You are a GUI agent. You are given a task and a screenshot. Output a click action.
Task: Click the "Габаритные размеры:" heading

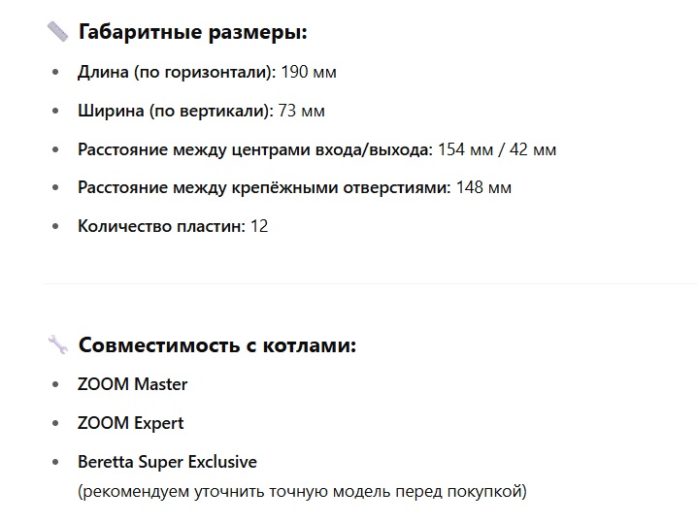192,32
